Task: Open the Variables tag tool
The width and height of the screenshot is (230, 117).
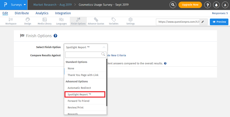Action: coord(113,21)
